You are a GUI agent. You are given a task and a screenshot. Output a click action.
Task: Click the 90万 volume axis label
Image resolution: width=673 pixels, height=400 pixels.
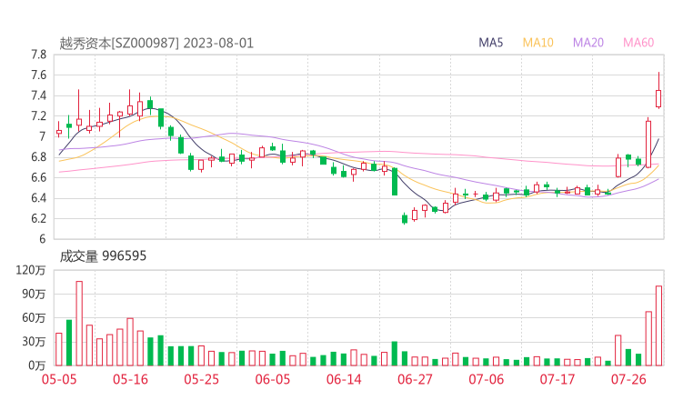click(x=34, y=294)
